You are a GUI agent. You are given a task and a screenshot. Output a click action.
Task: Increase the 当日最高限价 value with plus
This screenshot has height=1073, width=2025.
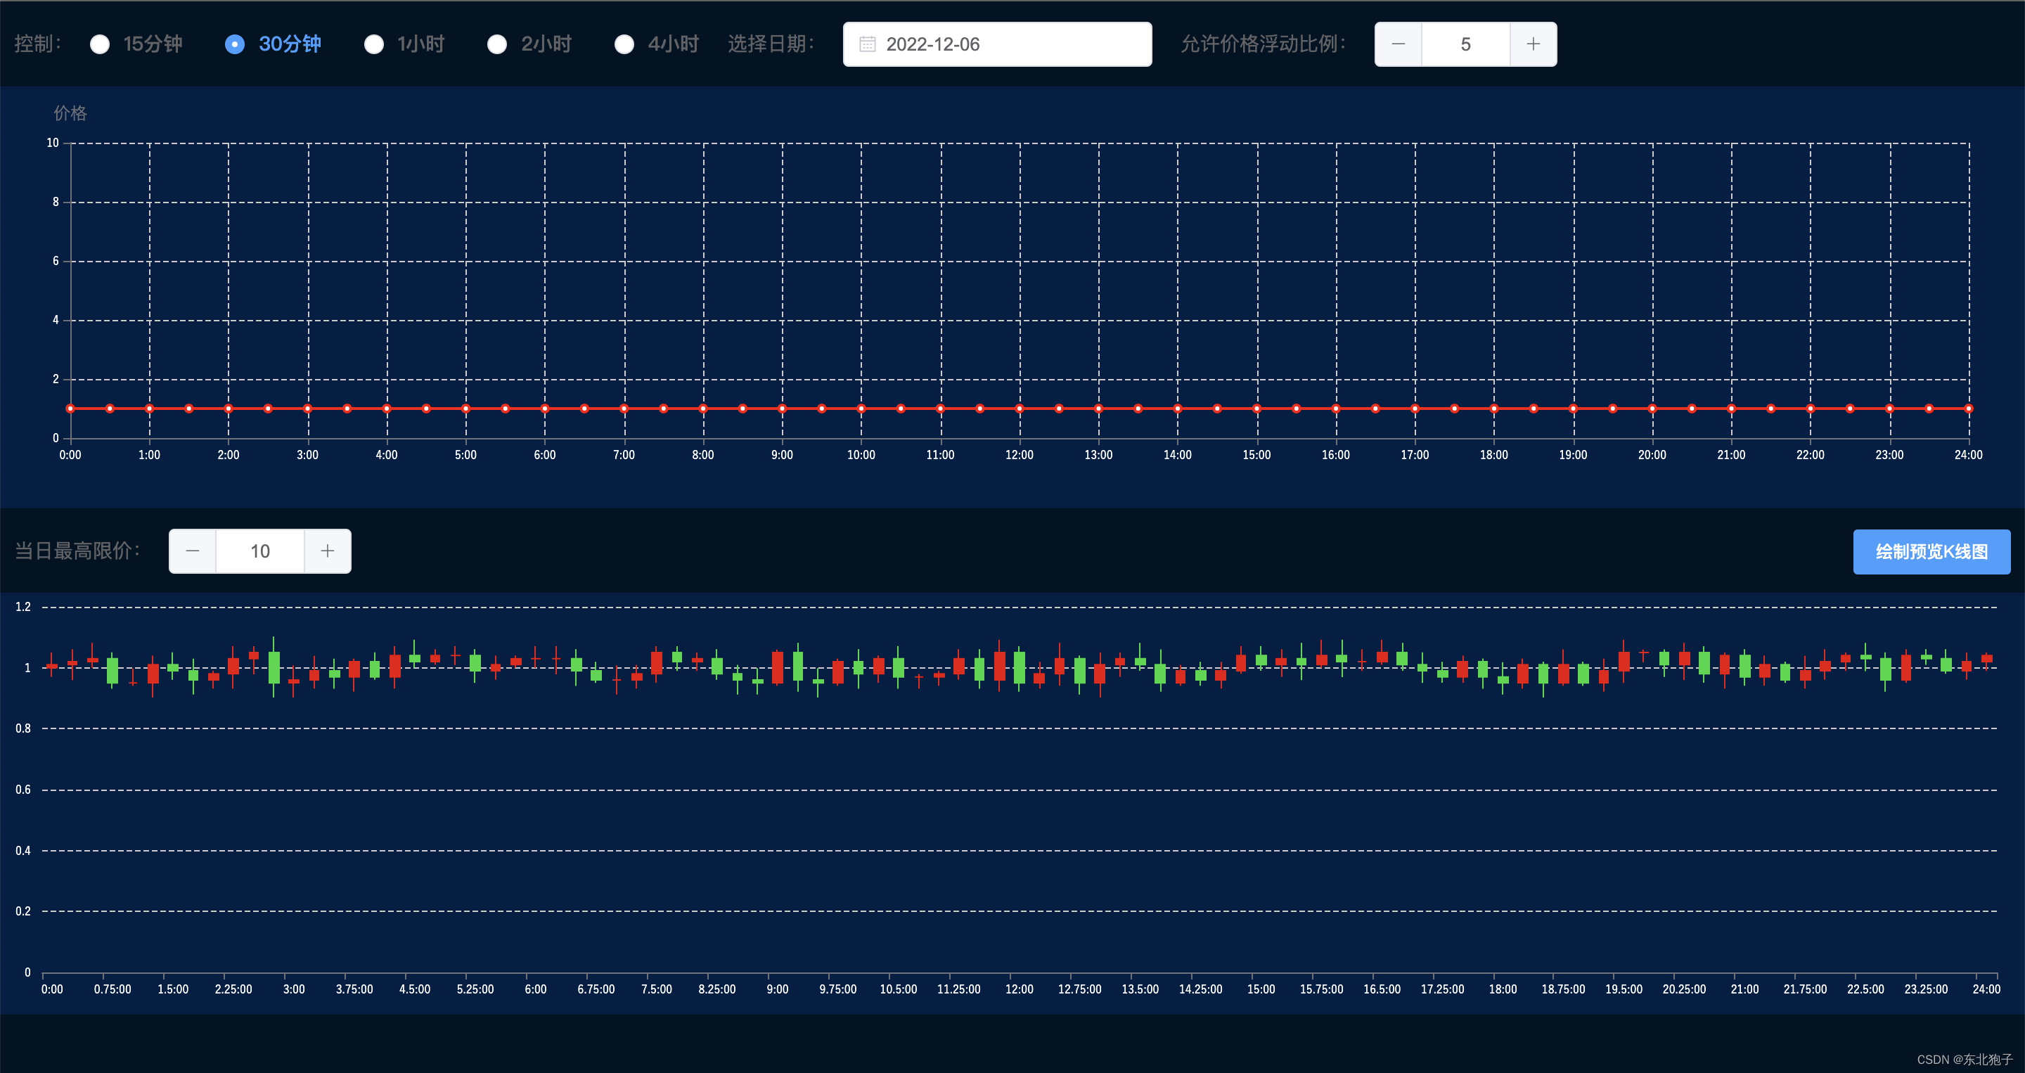coord(328,551)
